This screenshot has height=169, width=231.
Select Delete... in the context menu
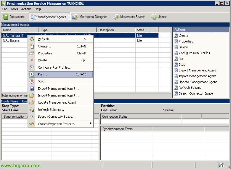tap(61, 60)
